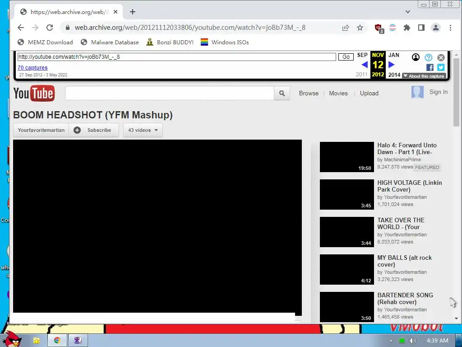Open the Wayback user account icon

[416, 57]
